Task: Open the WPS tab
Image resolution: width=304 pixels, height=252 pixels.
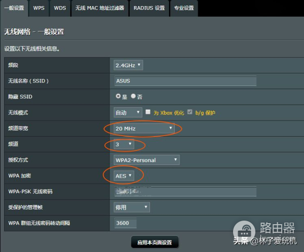Action: [39, 8]
